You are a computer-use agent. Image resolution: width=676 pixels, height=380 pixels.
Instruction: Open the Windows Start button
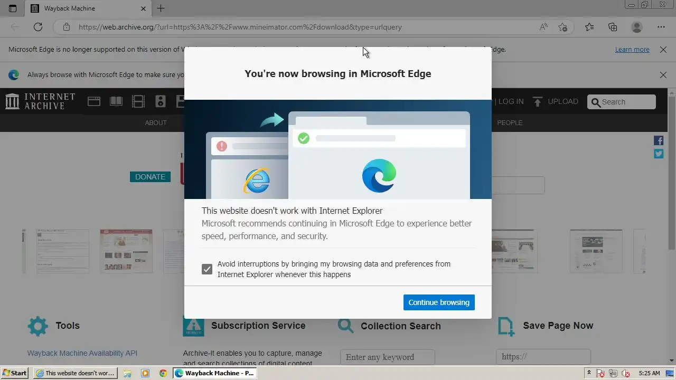click(14, 373)
